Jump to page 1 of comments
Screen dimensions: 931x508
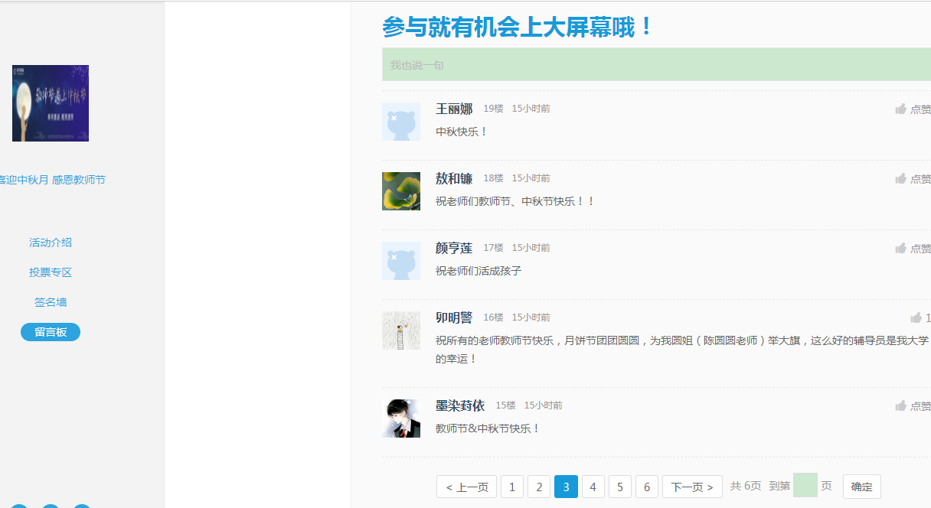tap(512, 487)
